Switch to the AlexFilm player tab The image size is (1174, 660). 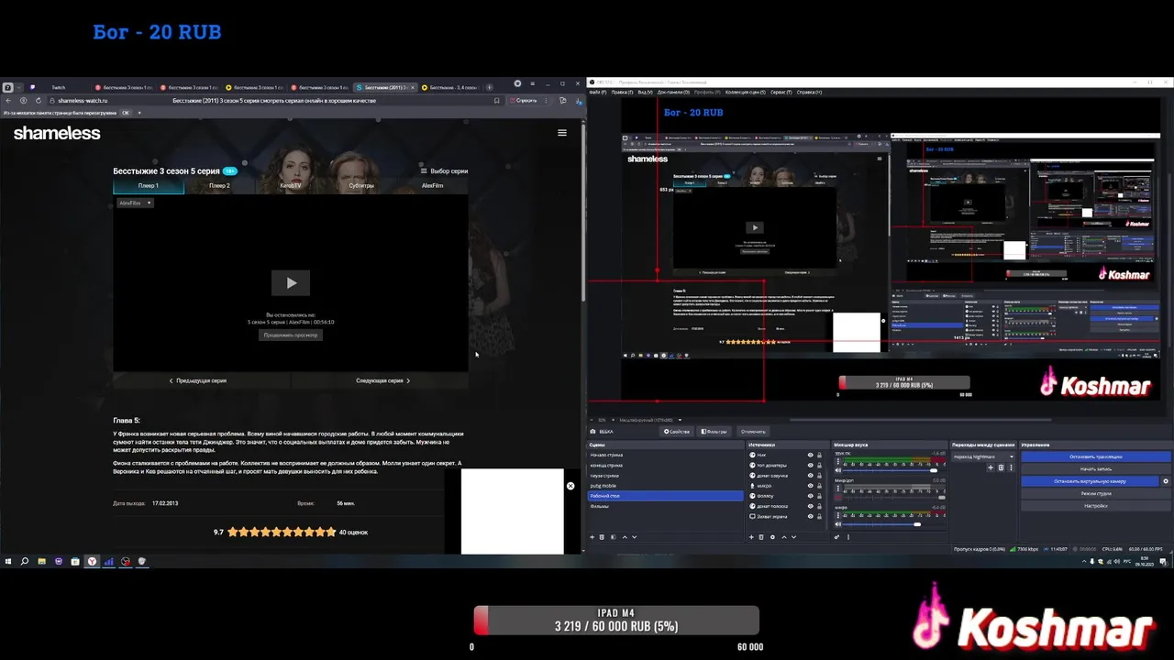(x=432, y=185)
